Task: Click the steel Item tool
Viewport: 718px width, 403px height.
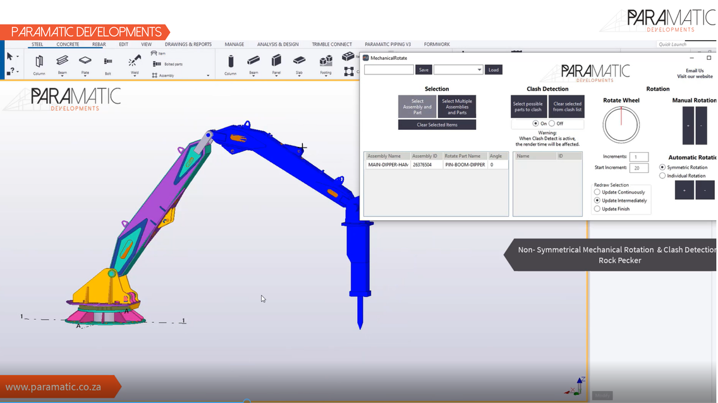Action: click(158, 54)
